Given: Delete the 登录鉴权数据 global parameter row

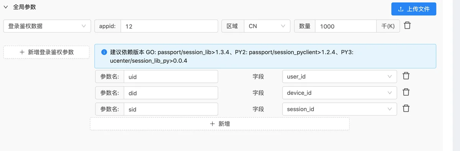Looking at the screenshot, I should 407,26.
